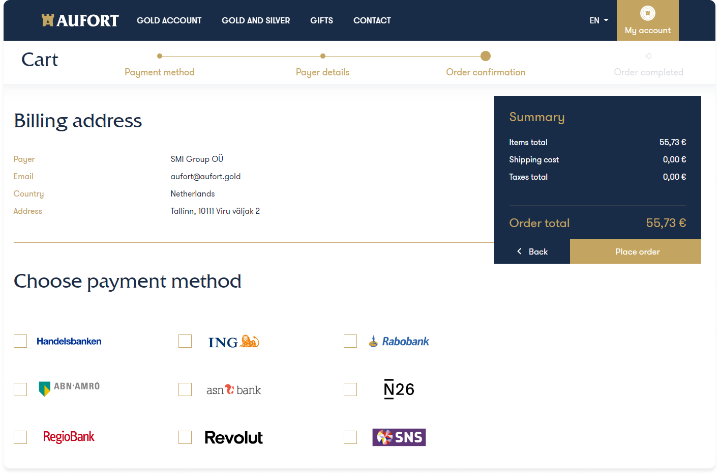The image size is (719, 475).
Task: Open the Contact page link
Action: [372, 20]
